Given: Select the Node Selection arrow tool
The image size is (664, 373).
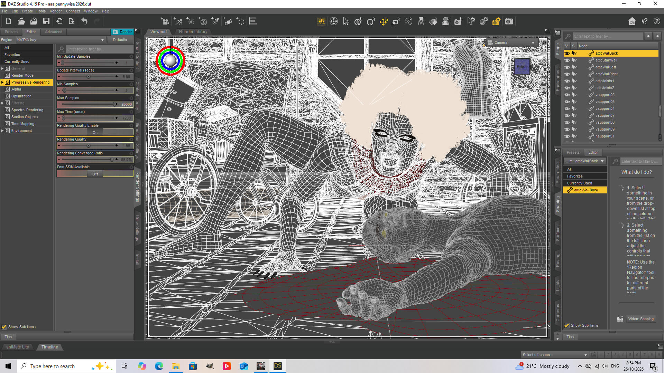Looking at the screenshot, I should (346, 21).
